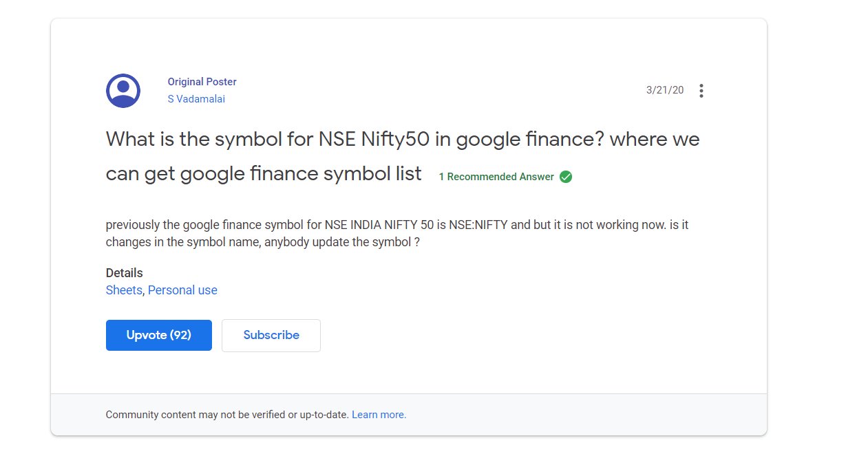The image size is (846, 467).
Task: Click the Details heading
Action: (x=125, y=272)
